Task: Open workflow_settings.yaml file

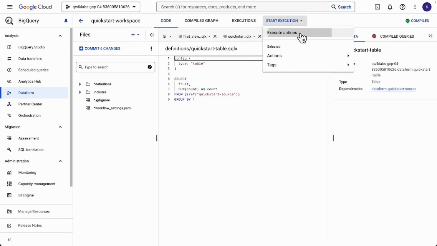Action: pos(113,108)
